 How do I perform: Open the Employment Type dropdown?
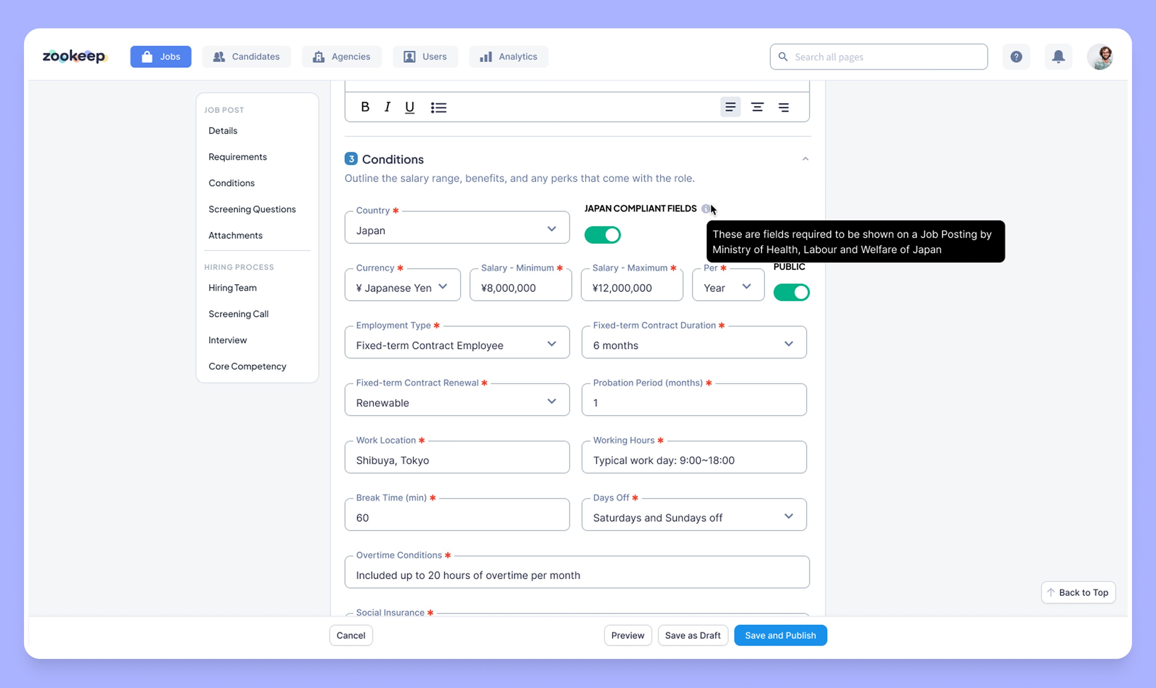point(457,343)
